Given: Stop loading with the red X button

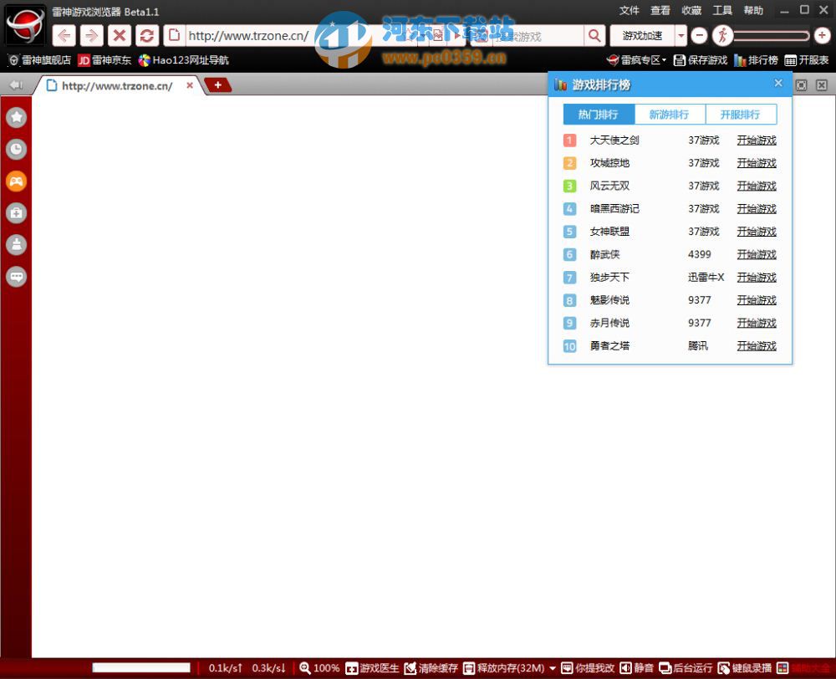Looking at the screenshot, I should (120, 36).
